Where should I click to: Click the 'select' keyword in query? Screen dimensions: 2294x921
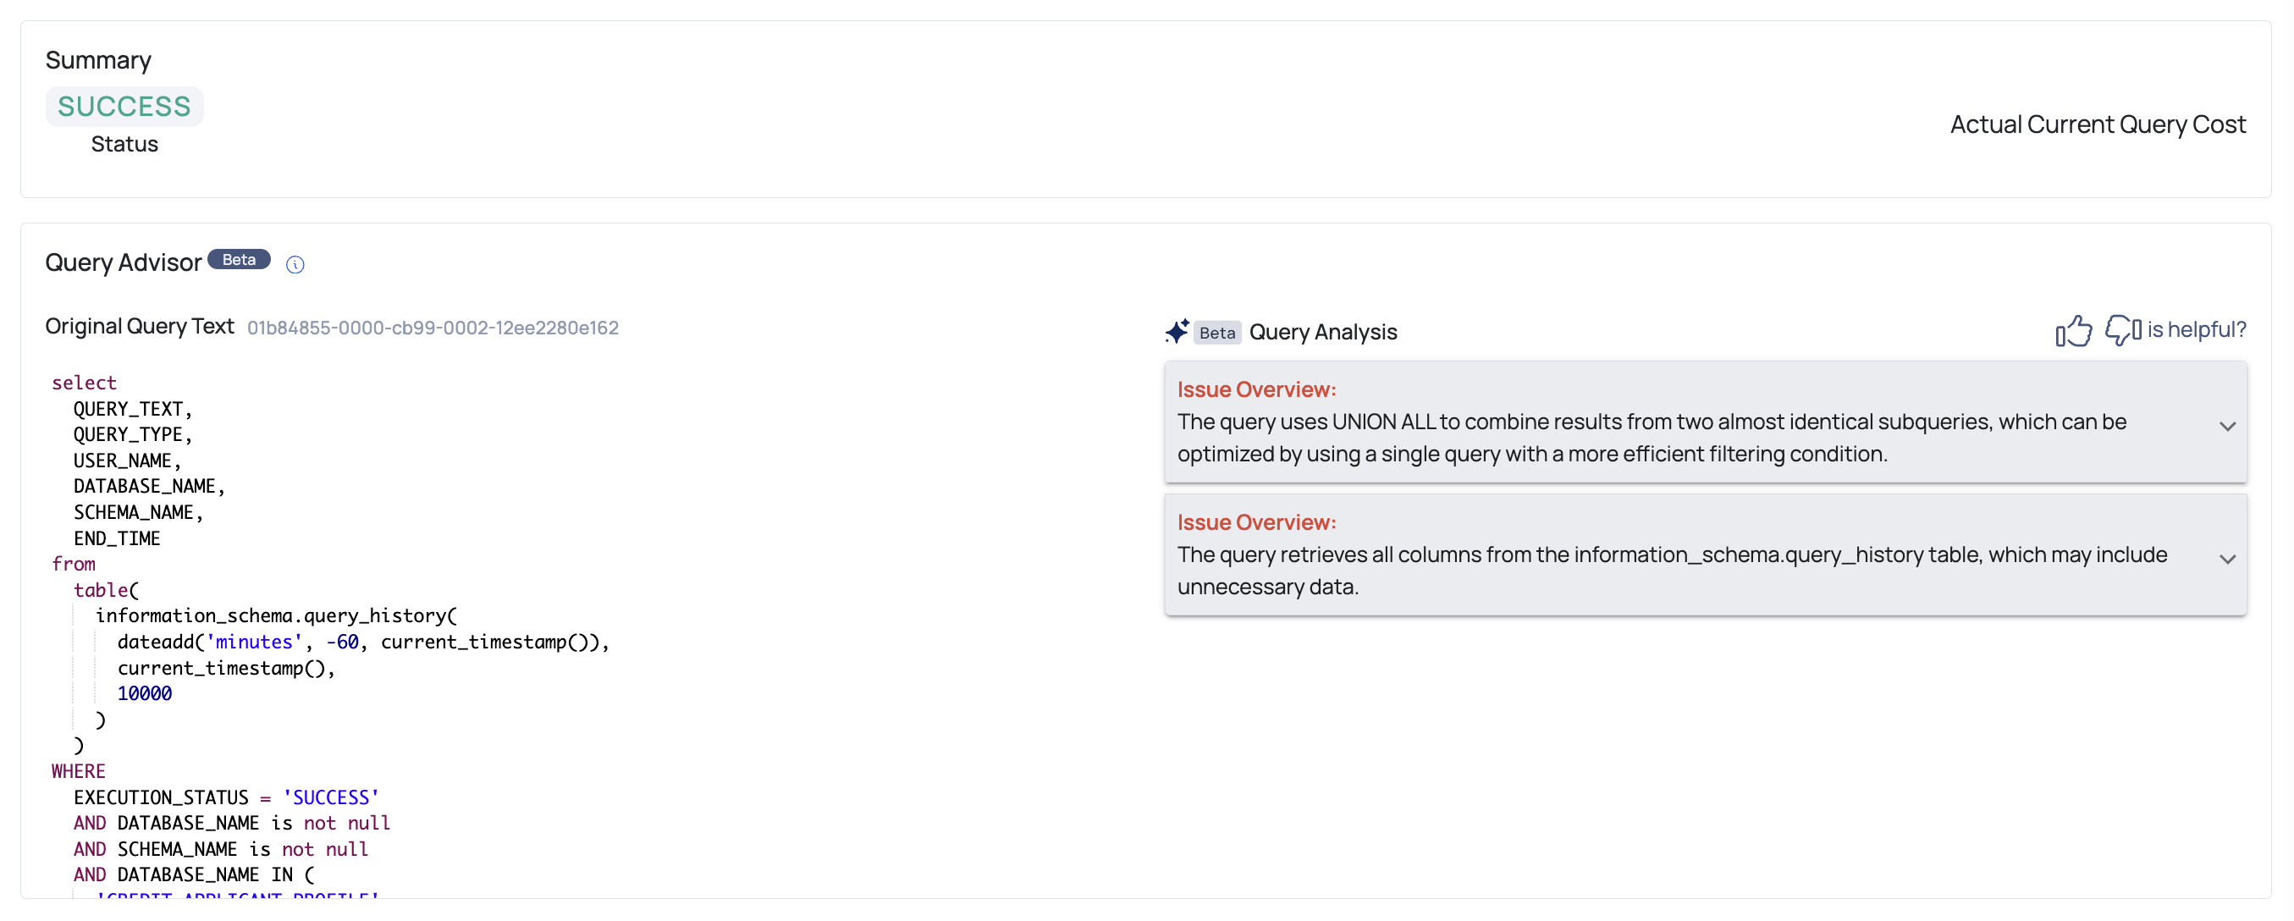tap(84, 383)
